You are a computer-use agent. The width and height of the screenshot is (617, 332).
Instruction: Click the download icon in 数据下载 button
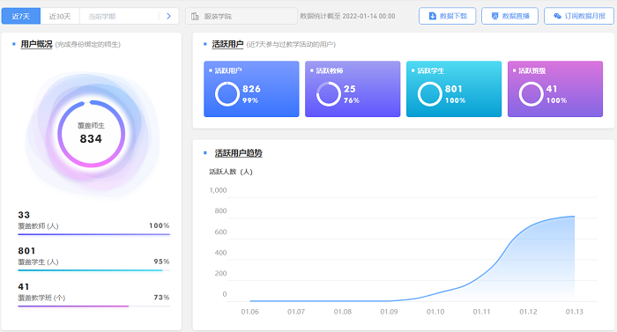tap(433, 16)
